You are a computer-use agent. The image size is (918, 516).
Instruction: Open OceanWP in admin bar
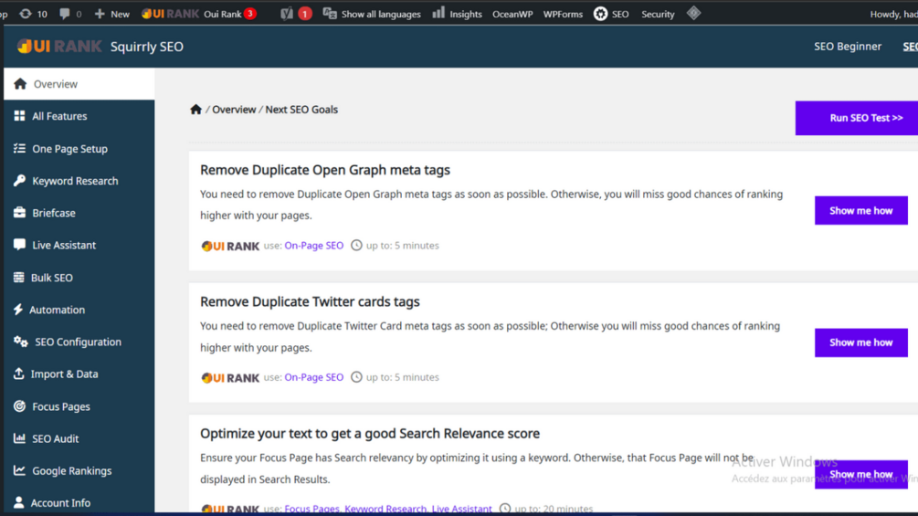[512, 14]
